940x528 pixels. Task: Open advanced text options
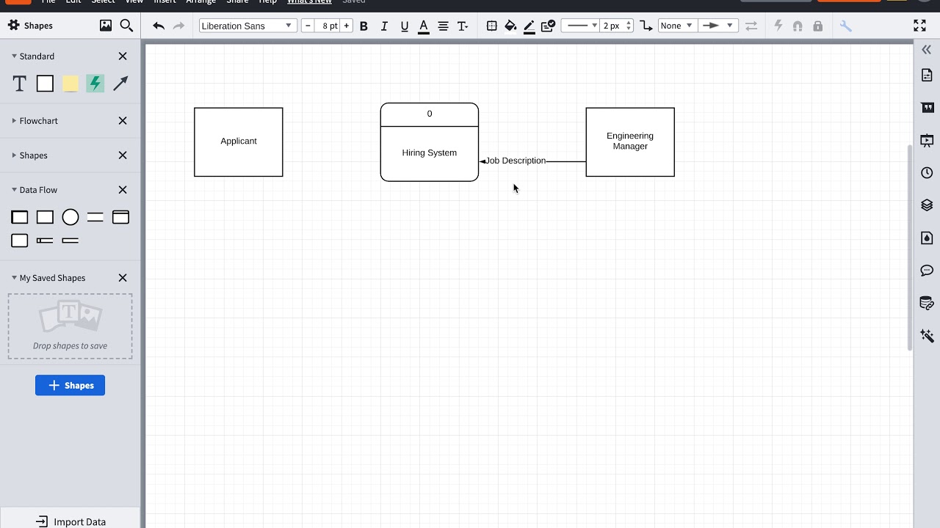tap(463, 26)
